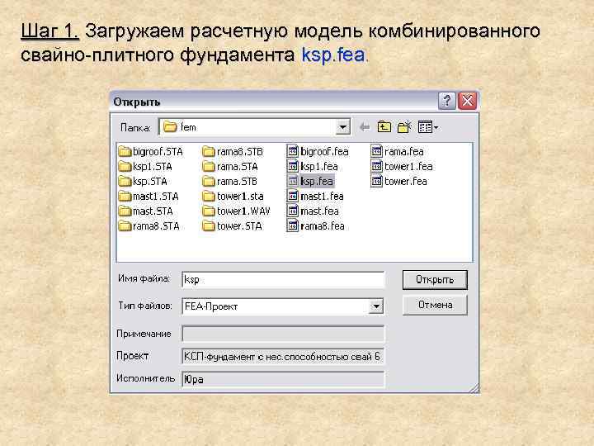
Task: Select the tower1.fea file
Action: coord(402,167)
